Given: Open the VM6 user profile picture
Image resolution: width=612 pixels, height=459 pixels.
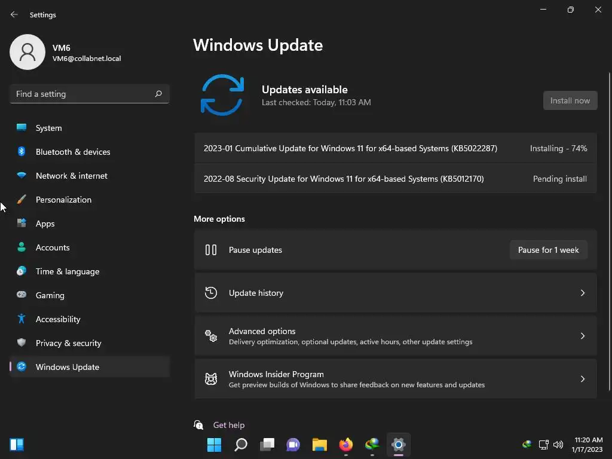Looking at the screenshot, I should click(27, 52).
